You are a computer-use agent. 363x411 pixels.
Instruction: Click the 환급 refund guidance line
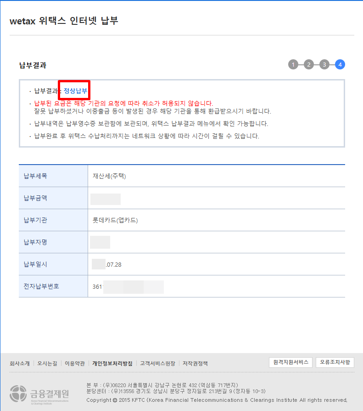click(152, 111)
